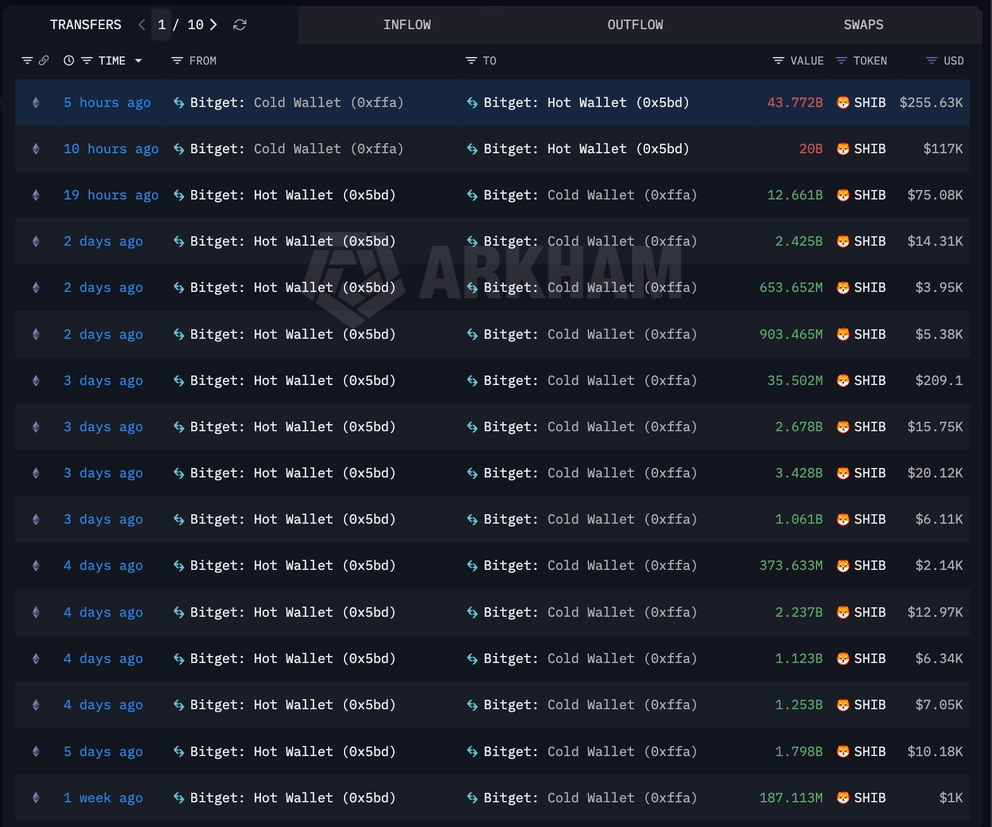Toggle the clock time-format icon
992x827 pixels.
pos(69,61)
